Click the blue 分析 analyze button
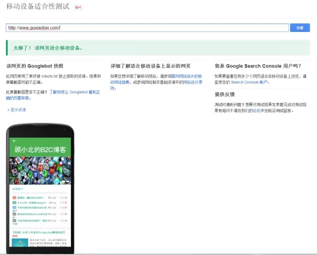Image resolution: width=317 pixels, height=255 pixels. [300, 27]
